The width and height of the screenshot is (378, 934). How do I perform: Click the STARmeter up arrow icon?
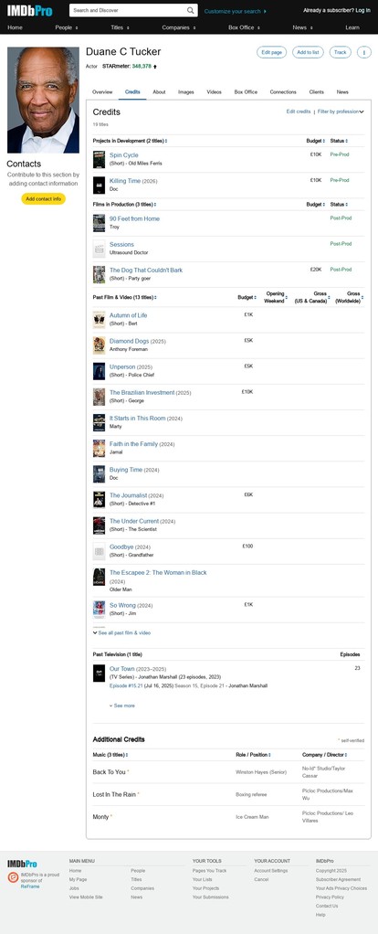155,67
